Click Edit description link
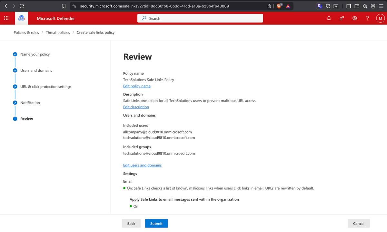Image resolution: width=387 pixels, height=232 pixels. pos(136,107)
